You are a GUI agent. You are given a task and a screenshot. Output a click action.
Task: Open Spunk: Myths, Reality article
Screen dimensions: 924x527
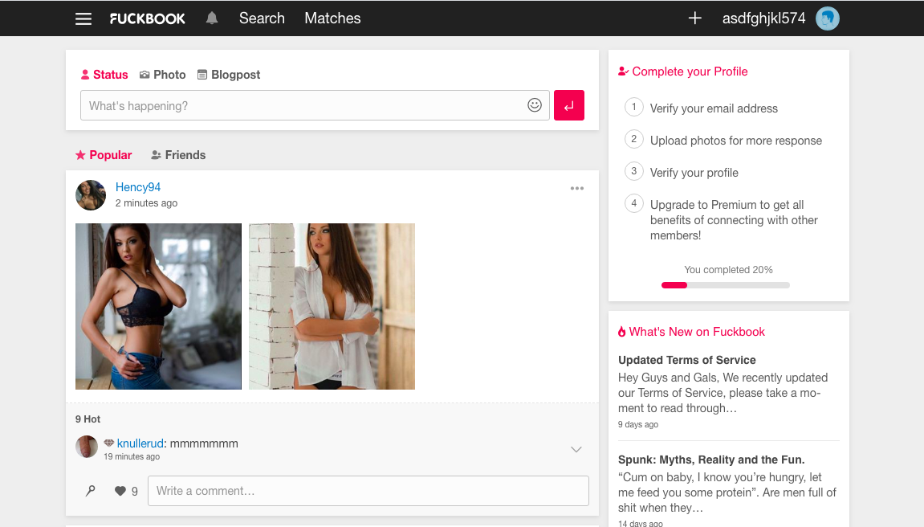(711, 460)
